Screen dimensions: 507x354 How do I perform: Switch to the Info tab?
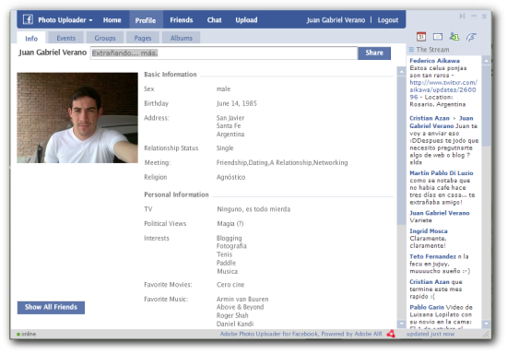click(31, 38)
